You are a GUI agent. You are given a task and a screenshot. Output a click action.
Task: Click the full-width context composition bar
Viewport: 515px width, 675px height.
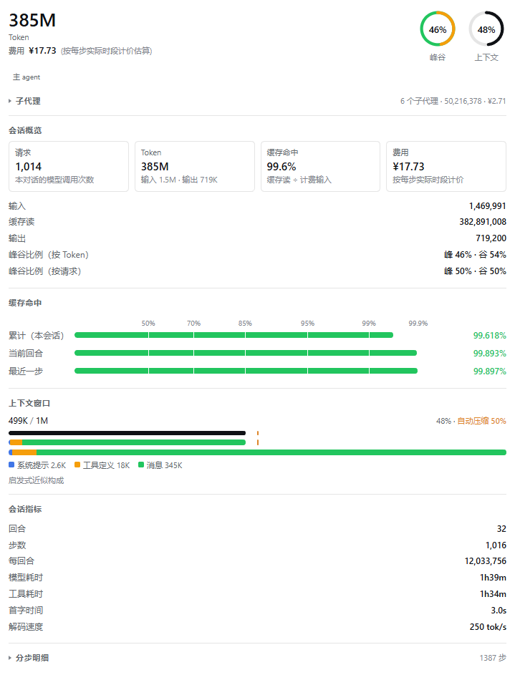258,452
